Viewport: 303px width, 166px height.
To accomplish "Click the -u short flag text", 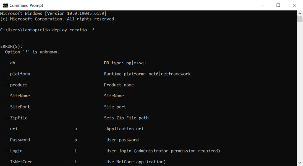I will [75, 129].
